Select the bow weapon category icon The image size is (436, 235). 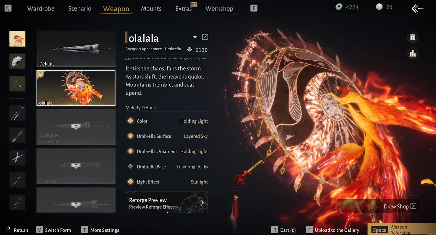click(17, 84)
